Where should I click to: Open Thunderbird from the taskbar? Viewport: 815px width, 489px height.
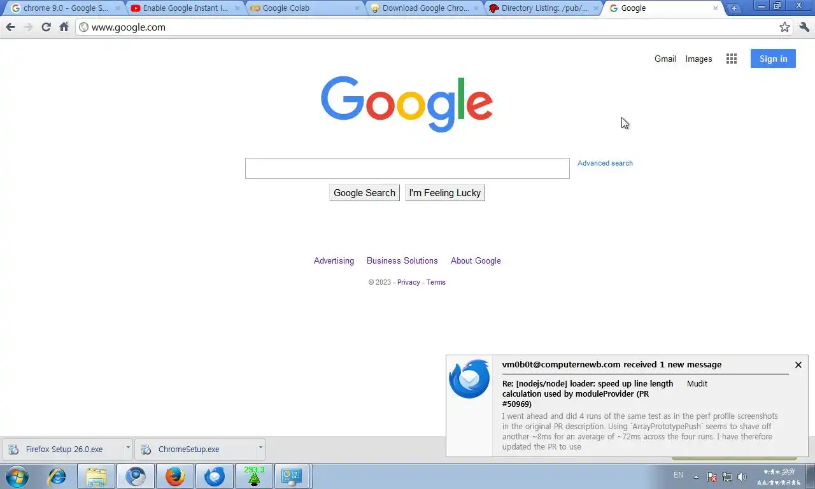[215, 476]
